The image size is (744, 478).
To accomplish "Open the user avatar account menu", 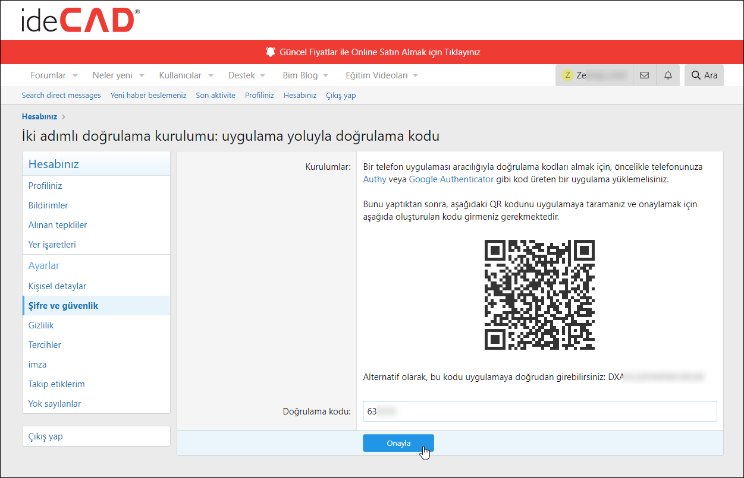I will click(x=594, y=75).
